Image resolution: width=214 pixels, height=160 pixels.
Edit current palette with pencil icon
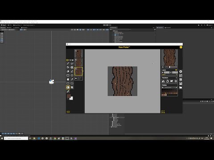pos(176,88)
